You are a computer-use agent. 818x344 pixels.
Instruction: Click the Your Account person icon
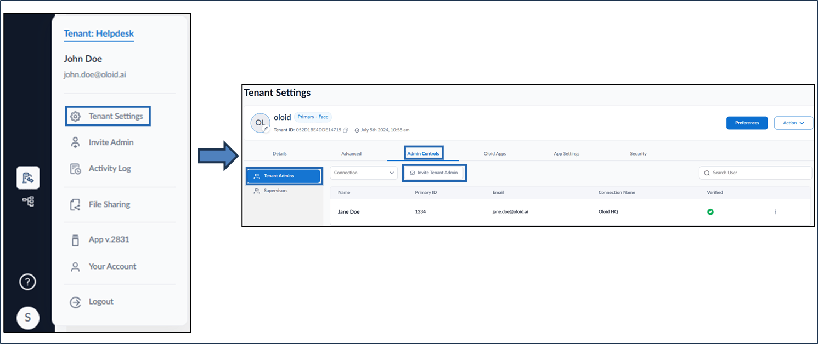pos(76,267)
